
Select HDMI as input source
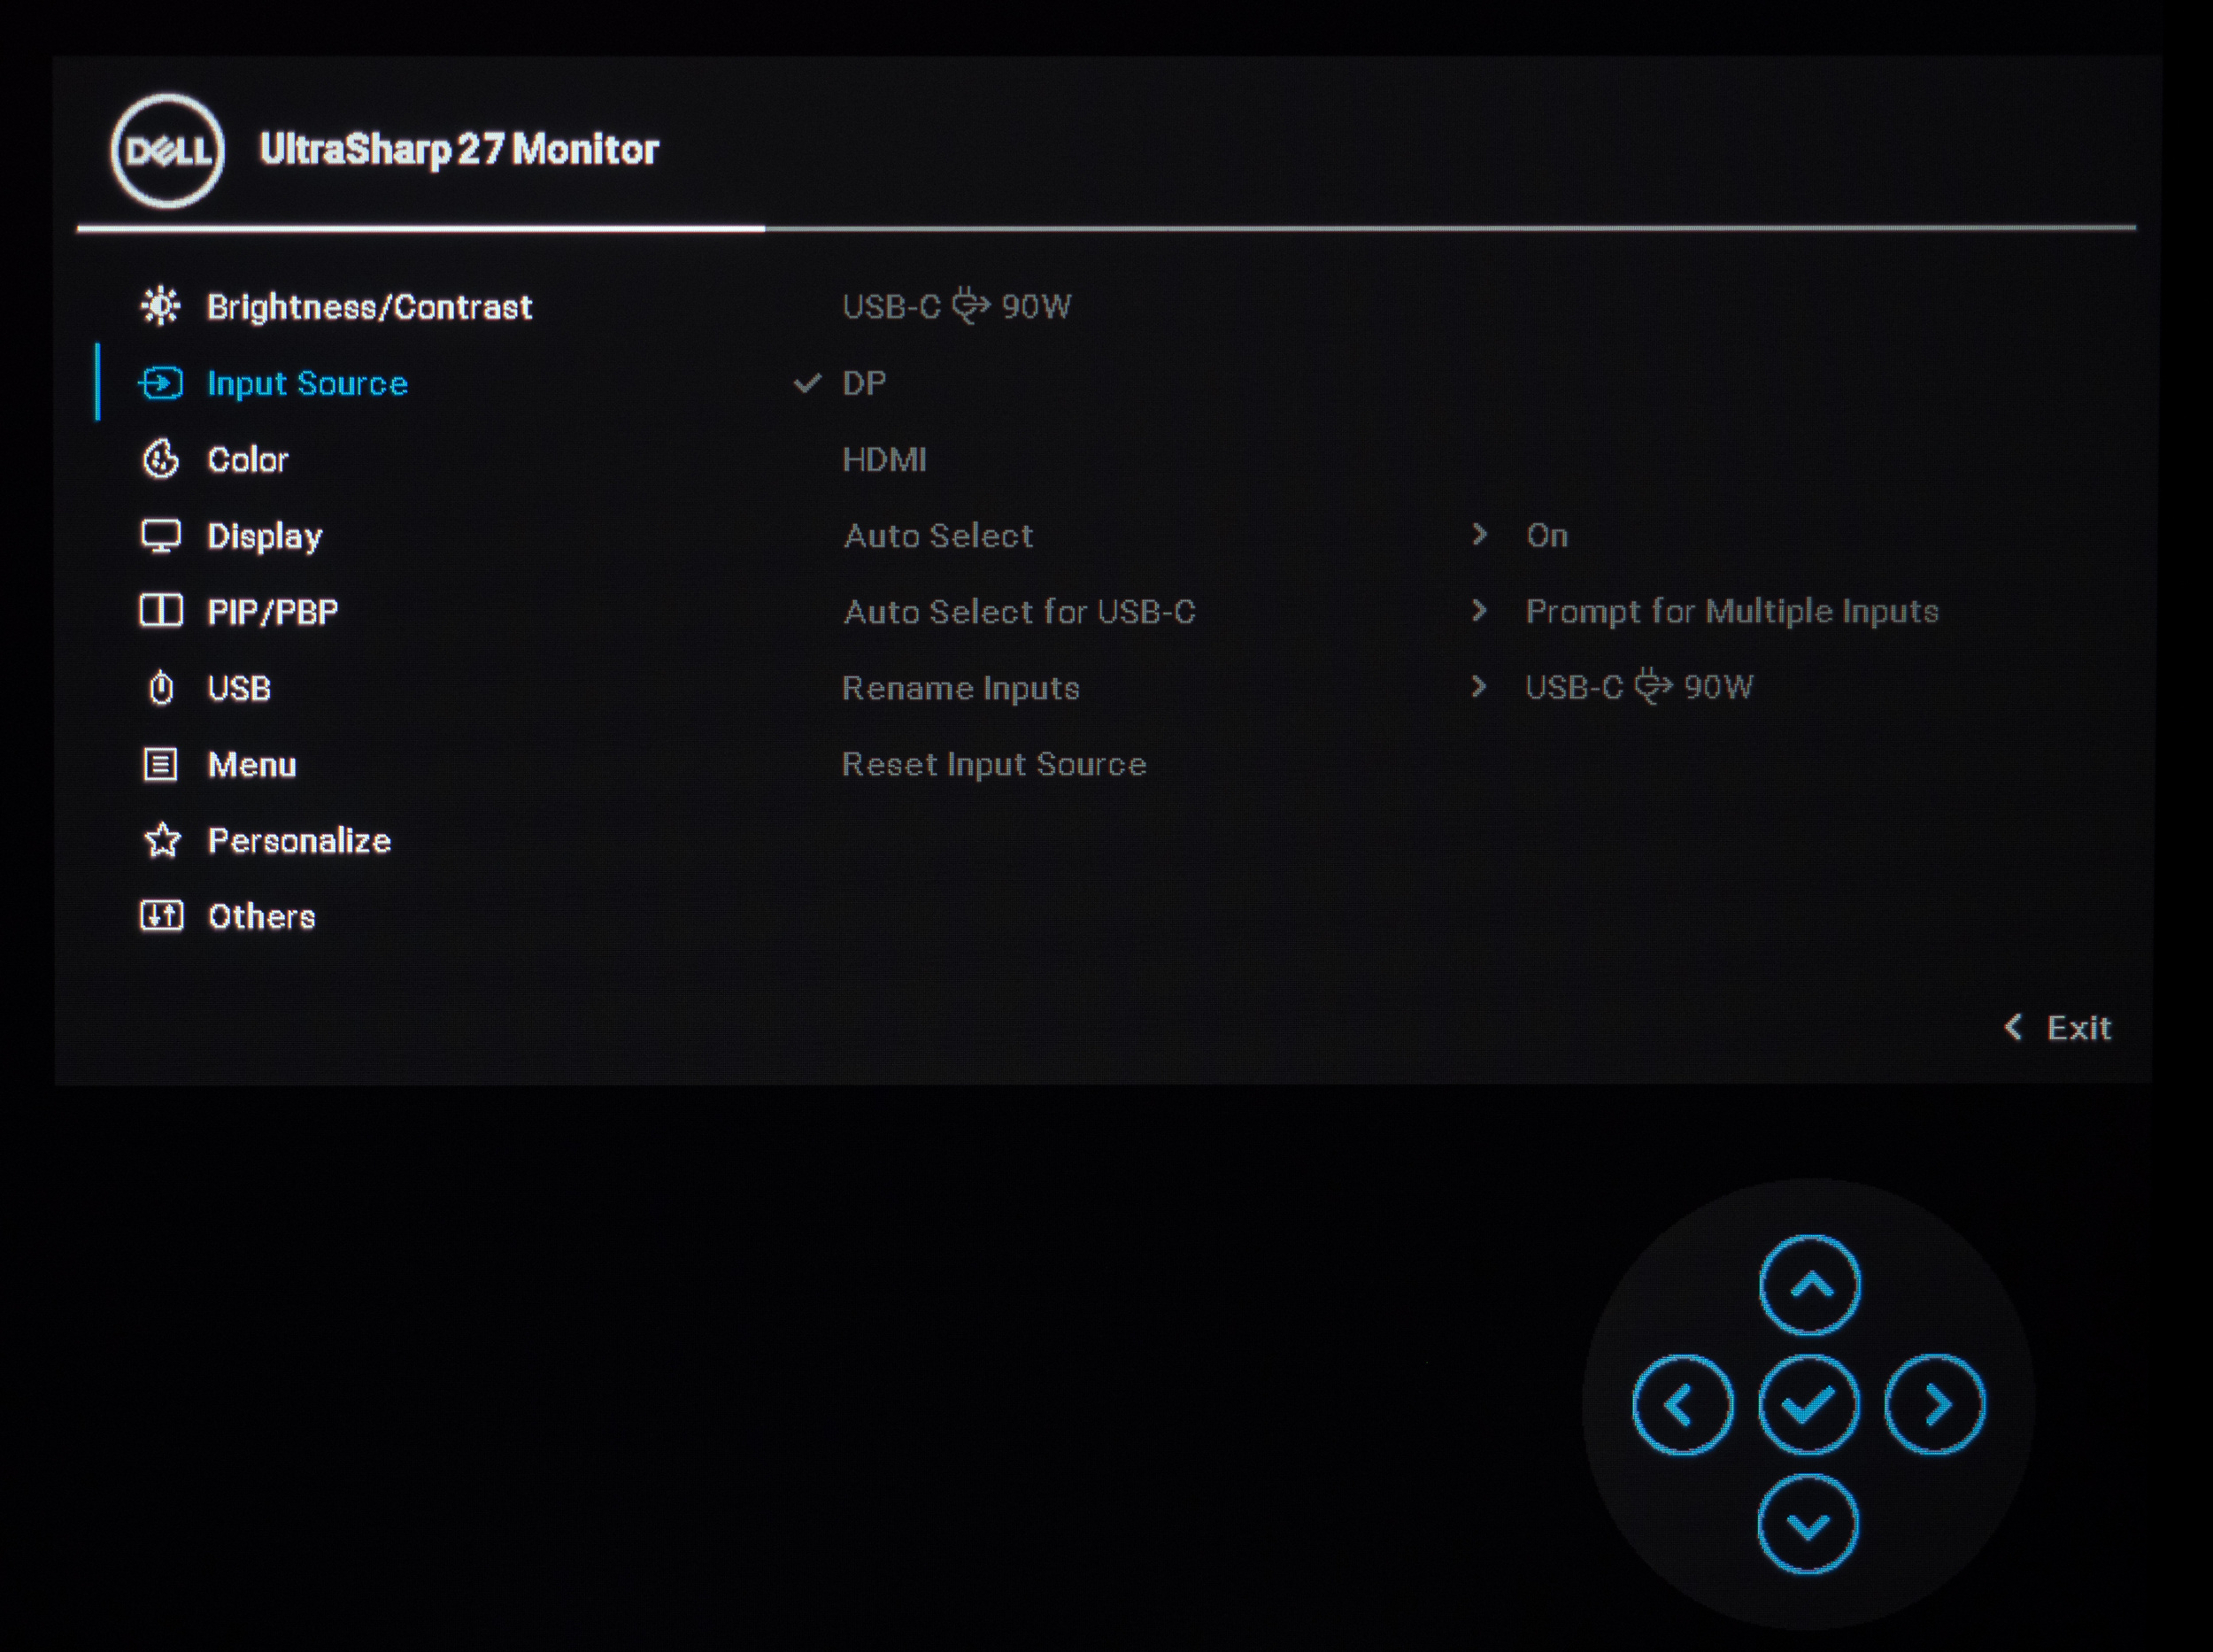(x=884, y=460)
